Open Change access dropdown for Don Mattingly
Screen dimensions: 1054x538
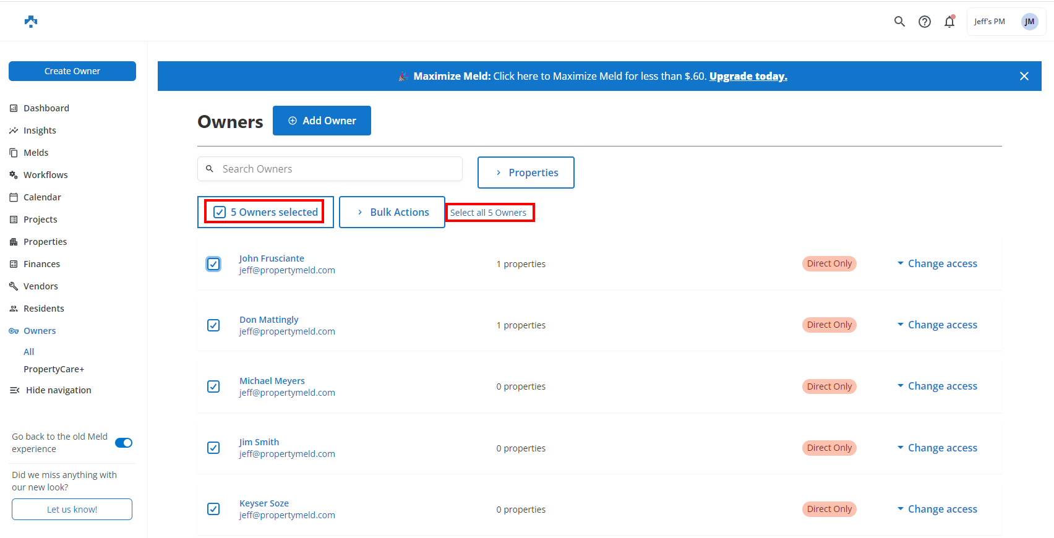[x=937, y=325]
